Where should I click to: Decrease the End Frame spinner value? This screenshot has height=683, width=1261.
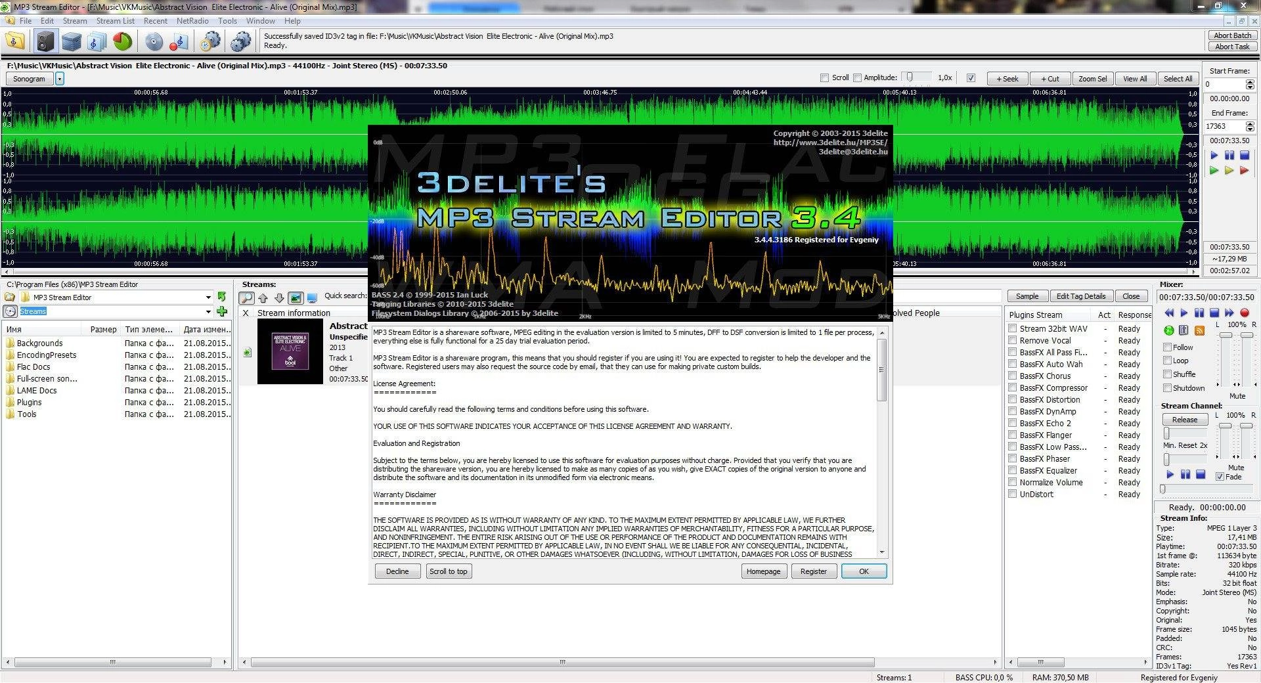[x=1250, y=129]
